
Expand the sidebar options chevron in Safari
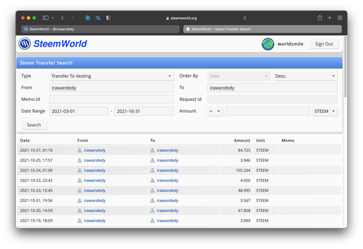point(53,18)
